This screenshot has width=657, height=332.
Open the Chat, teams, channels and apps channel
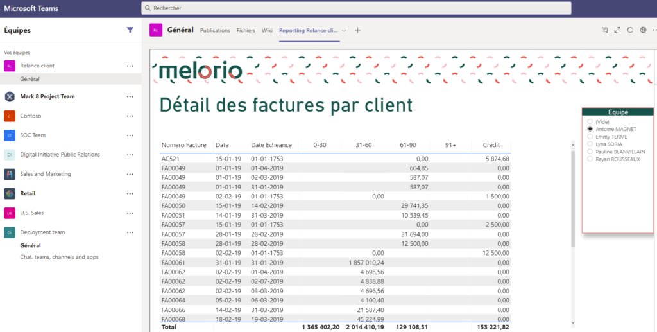[x=59, y=257]
